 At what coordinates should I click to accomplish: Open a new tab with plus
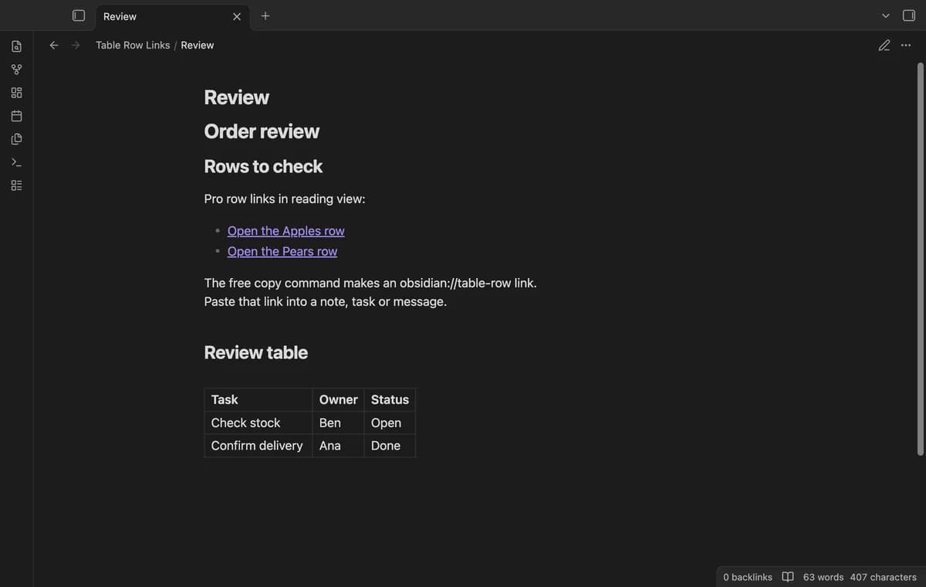[x=265, y=15]
